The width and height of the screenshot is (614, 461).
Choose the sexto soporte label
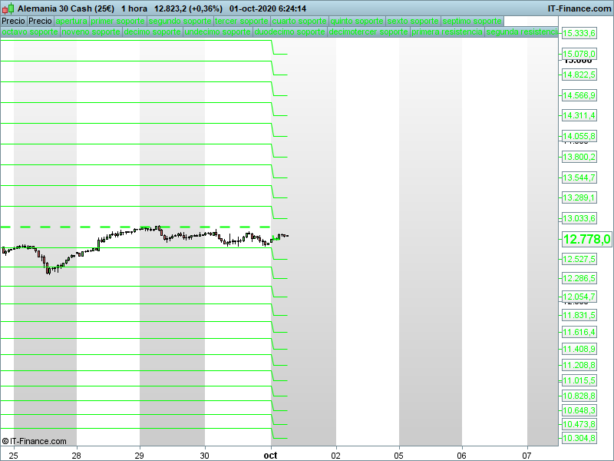tap(413, 22)
